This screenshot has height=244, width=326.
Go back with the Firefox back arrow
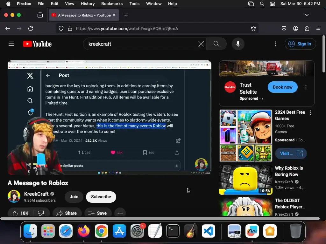coord(8,28)
